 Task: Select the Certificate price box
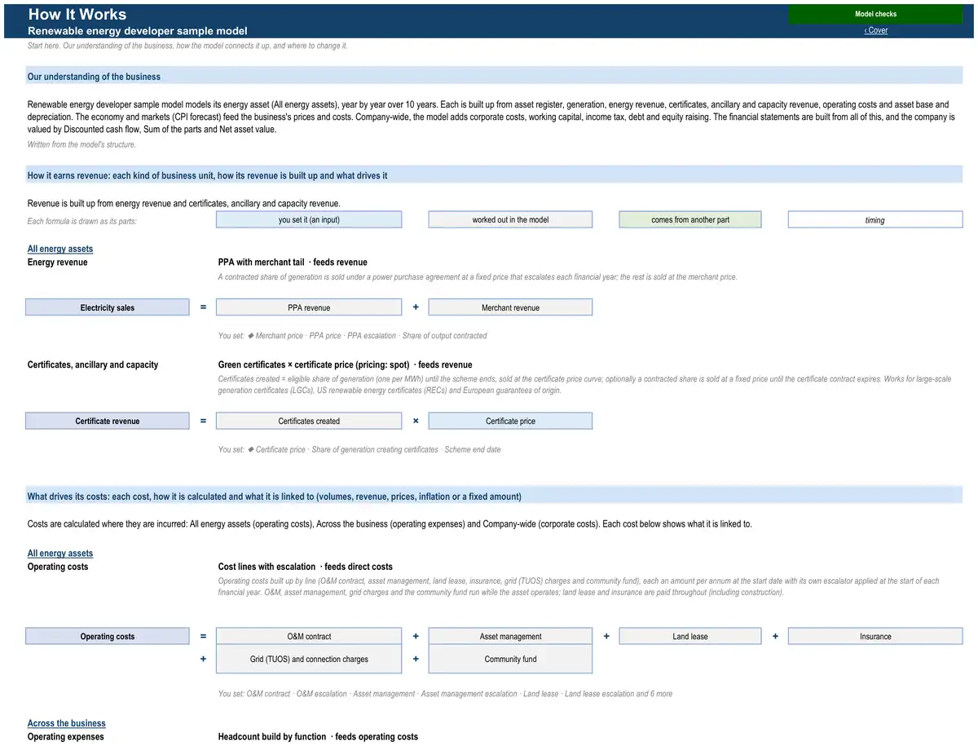510,421
